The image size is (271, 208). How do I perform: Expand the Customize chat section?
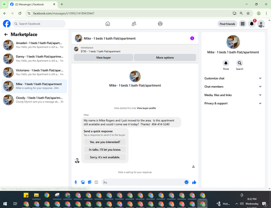(233, 78)
